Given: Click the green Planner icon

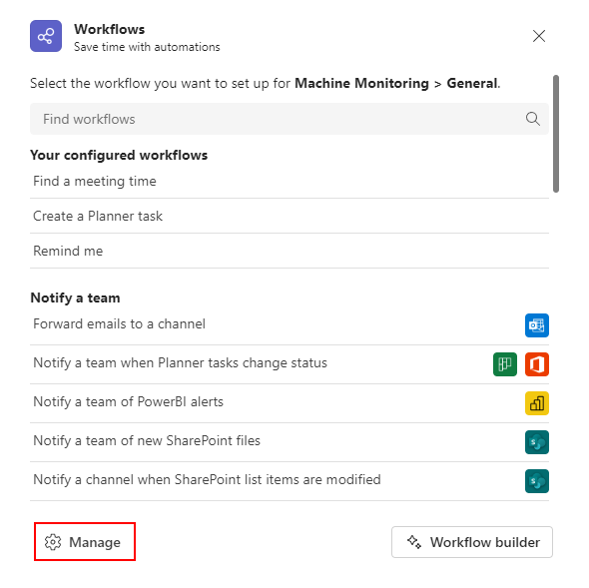Looking at the screenshot, I should pos(505,364).
